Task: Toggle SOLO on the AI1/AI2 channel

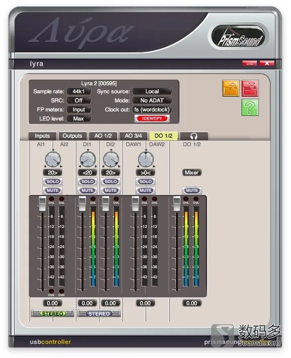Action: click(53, 182)
